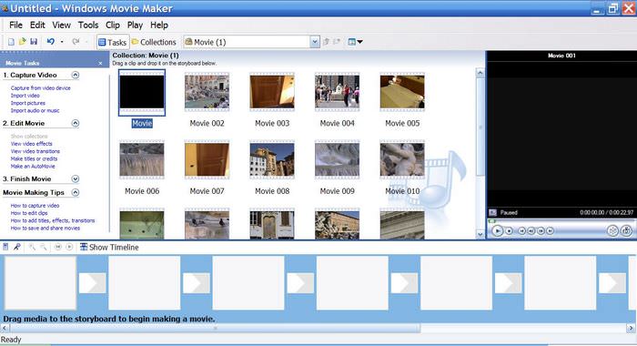Image resolution: width=637 pixels, height=346 pixels.
Task: Collapse the Capture Video section
Action: pyautogui.click(x=76, y=75)
